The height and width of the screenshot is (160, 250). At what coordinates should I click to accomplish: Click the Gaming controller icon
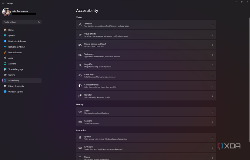point(5,75)
